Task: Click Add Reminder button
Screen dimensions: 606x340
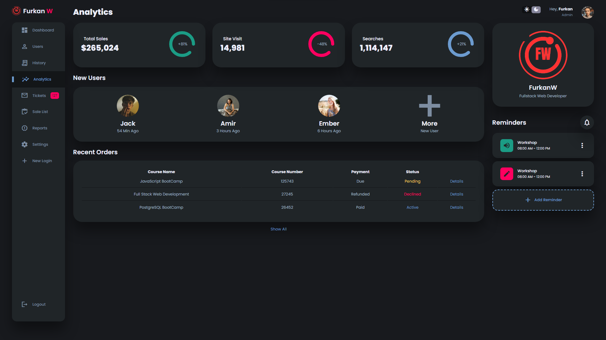Action: pos(543,200)
